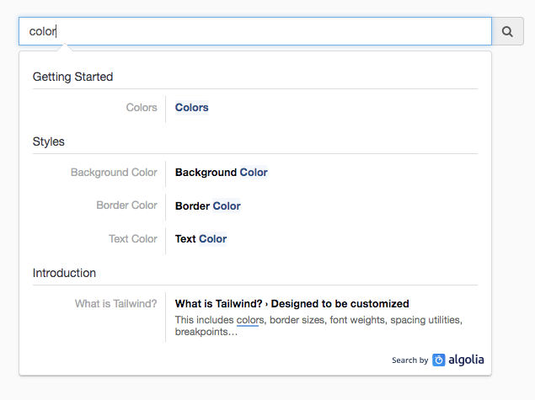The image size is (535, 400).
Task: Select the gray "Colors" category label
Action: tap(142, 108)
